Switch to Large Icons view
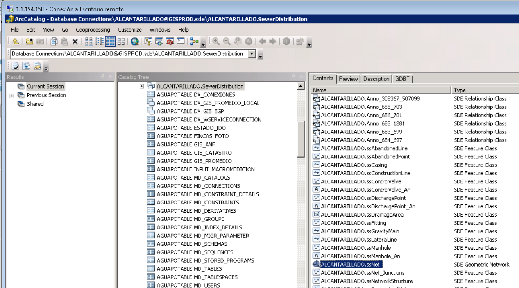Screen dimensions: 519x288 point(89,41)
